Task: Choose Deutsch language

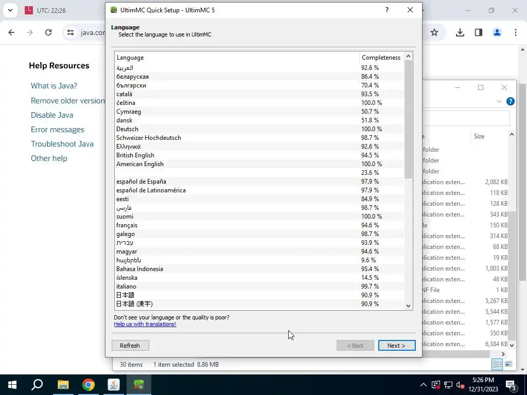Action: point(259,129)
